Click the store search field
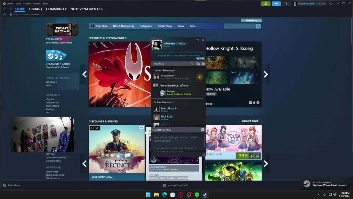The image size is (353, 199). point(240,26)
